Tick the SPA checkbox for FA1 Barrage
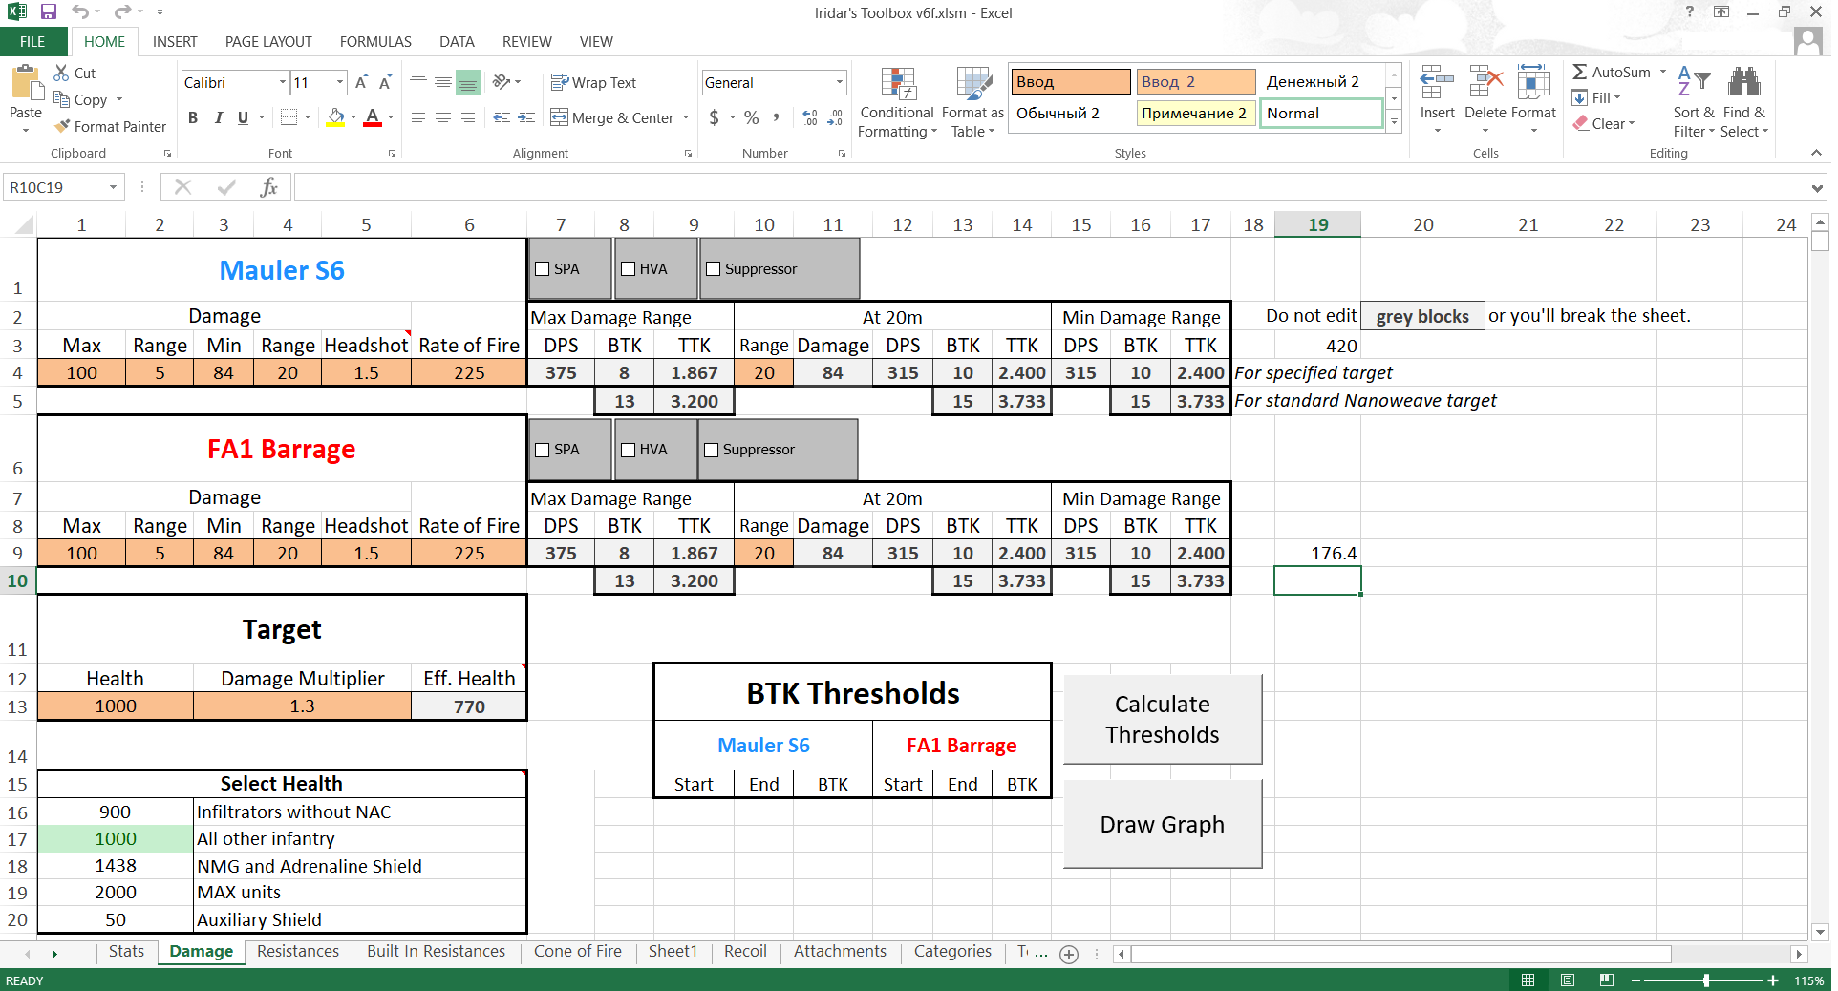 click(x=543, y=450)
